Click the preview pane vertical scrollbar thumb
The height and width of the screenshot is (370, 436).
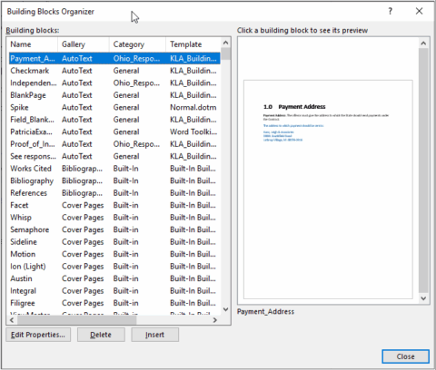[x=423, y=170]
